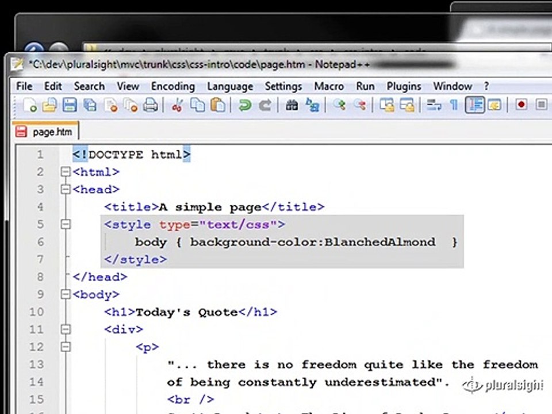Viewport: 552px width, 414px height.
Task: Click the Notepad++ title bar app icon
Action: coord(17,64)
